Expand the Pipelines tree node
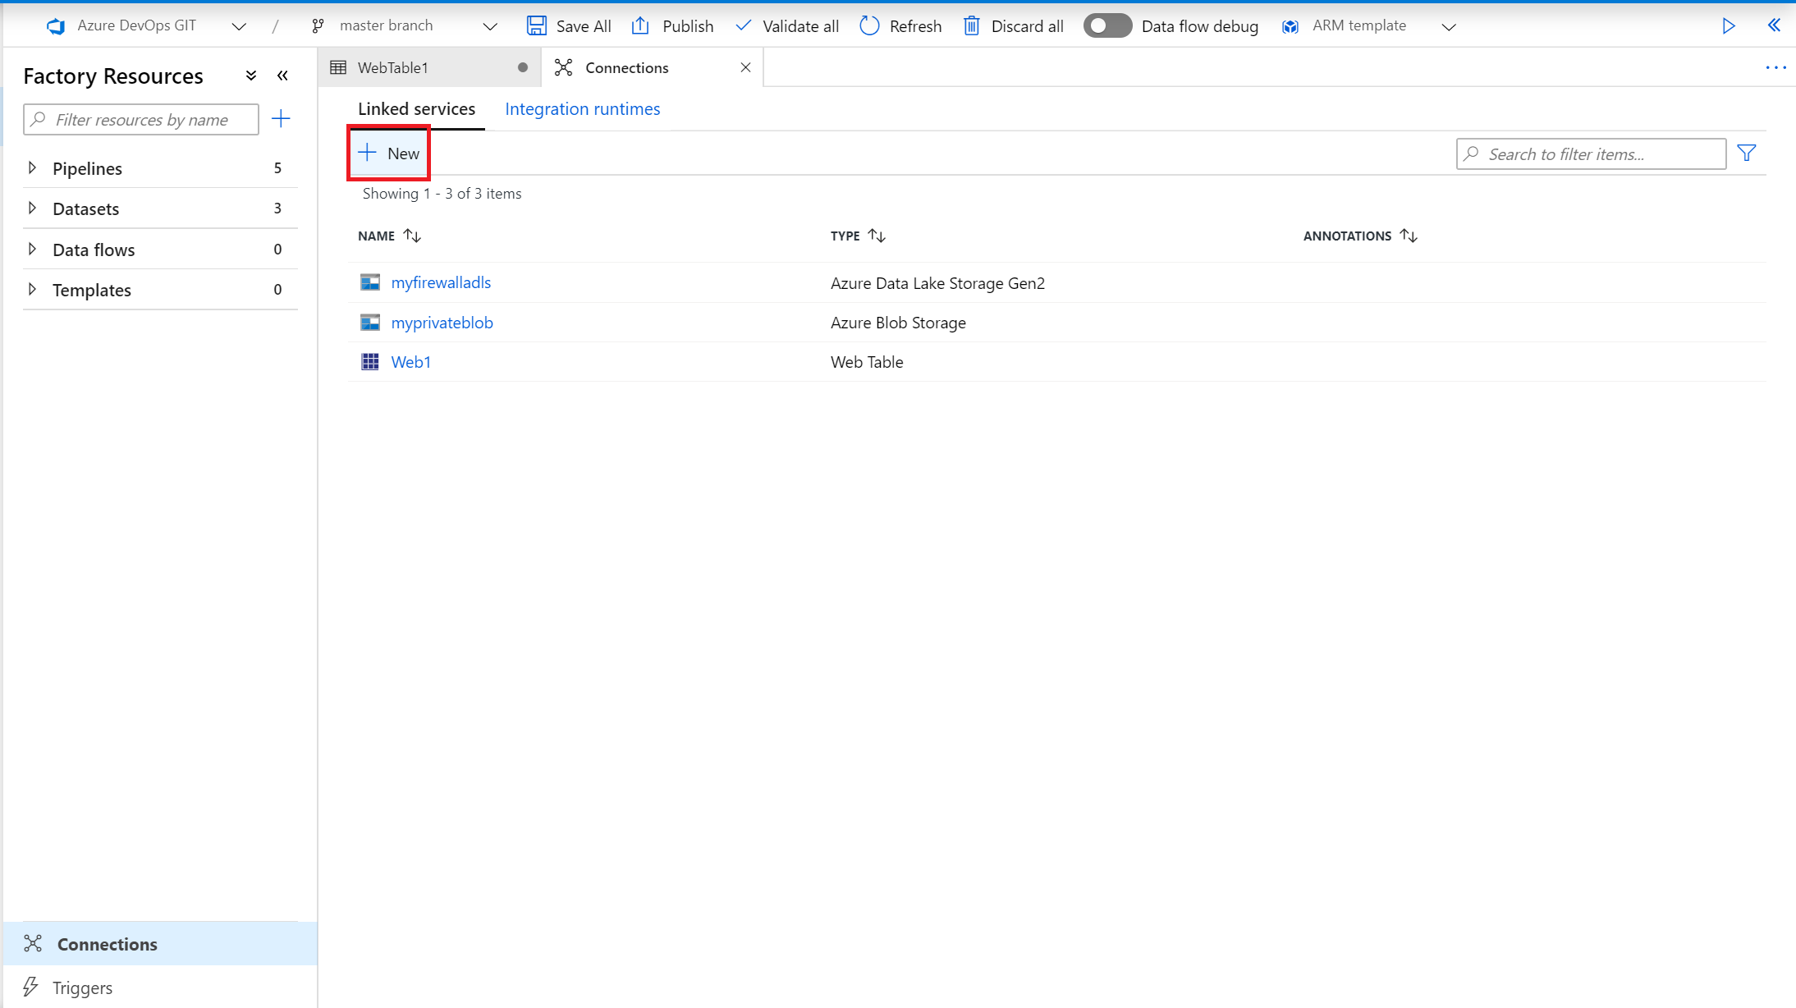This screenshot has height=1008, width=1796. (x=32, y=167)
